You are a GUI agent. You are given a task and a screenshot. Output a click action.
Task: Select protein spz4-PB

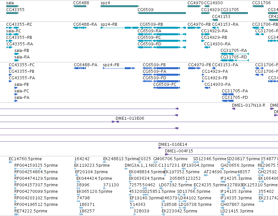coord(119,68)
